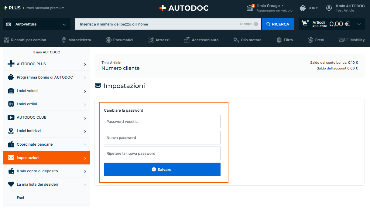The image size is (370, 223).
Task: Go to the Freni brakes category
Action: click(x=316, y=40)
